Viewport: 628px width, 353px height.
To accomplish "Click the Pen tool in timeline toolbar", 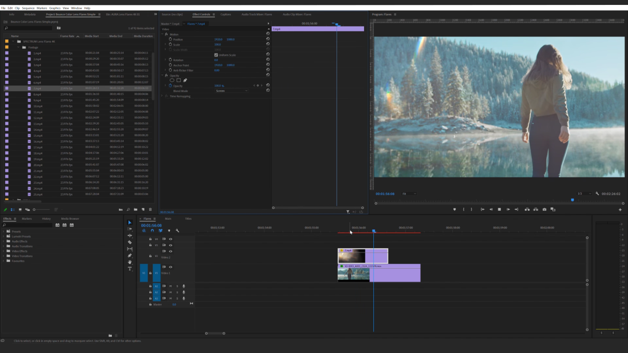I will tap(130, 255).
